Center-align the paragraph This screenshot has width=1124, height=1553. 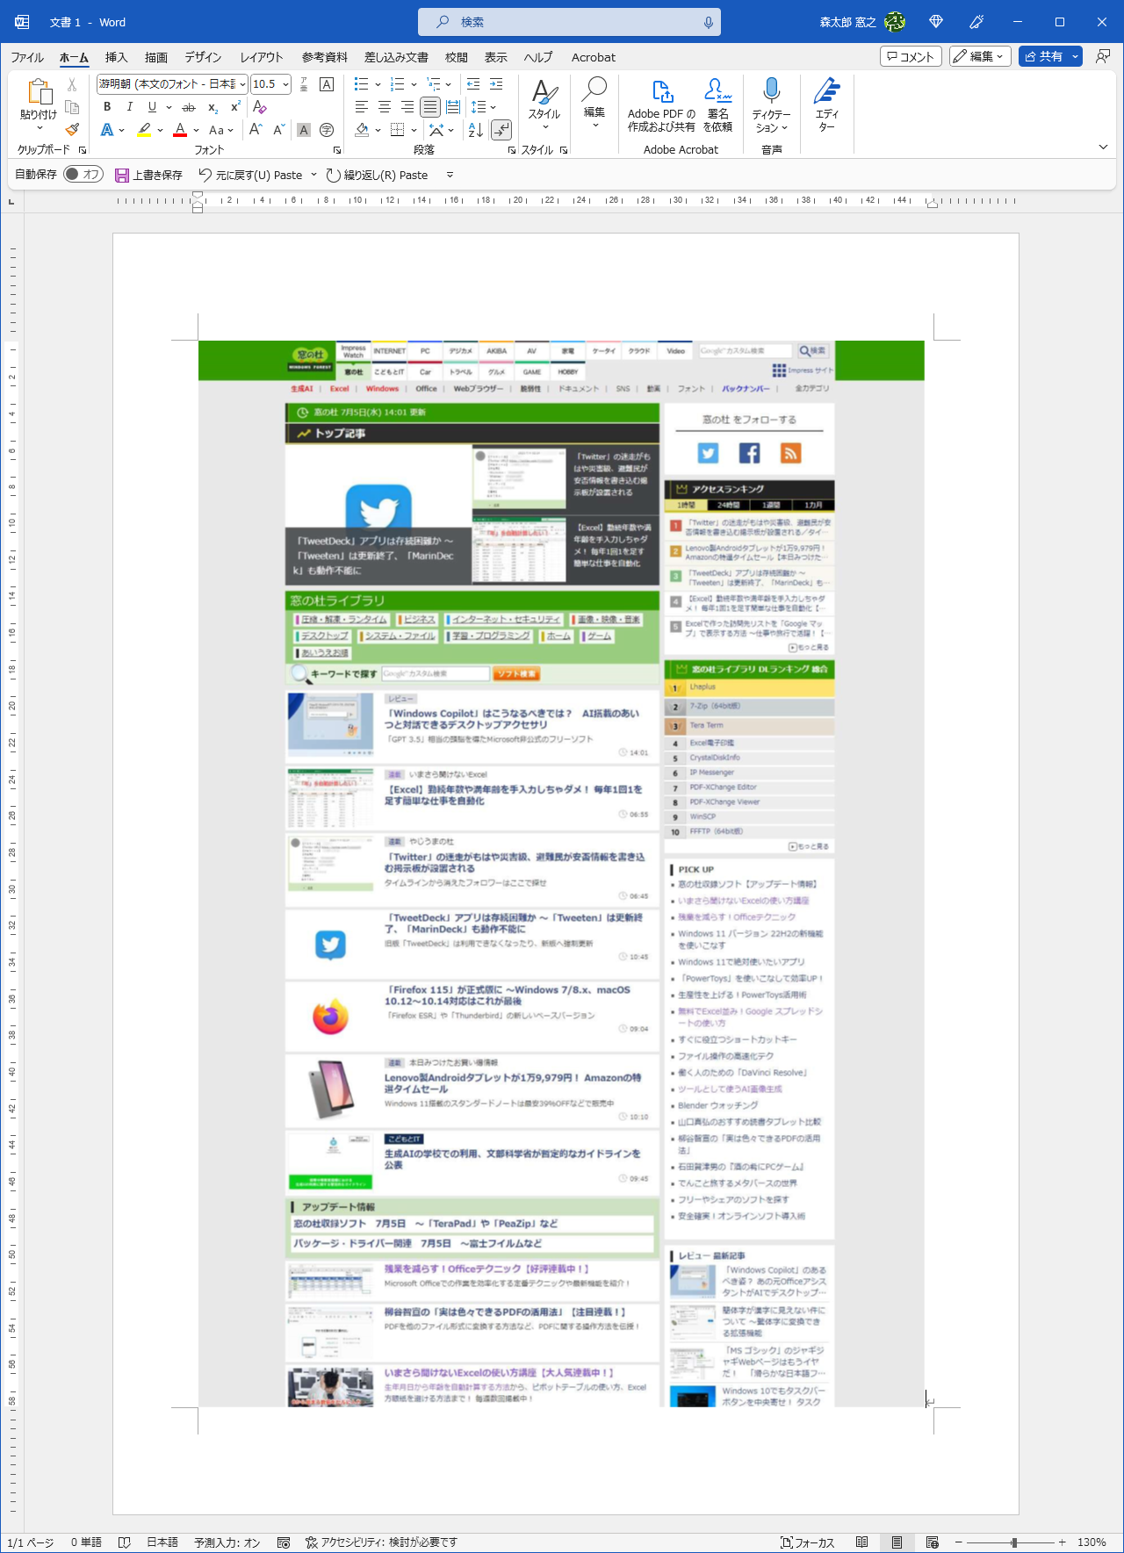(385, 107)
